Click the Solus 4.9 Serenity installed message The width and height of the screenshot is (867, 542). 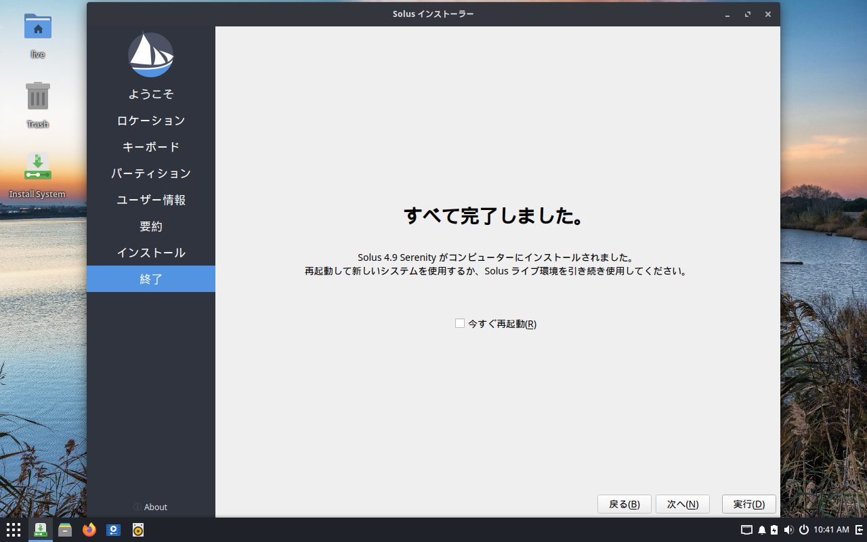[496, 257]
